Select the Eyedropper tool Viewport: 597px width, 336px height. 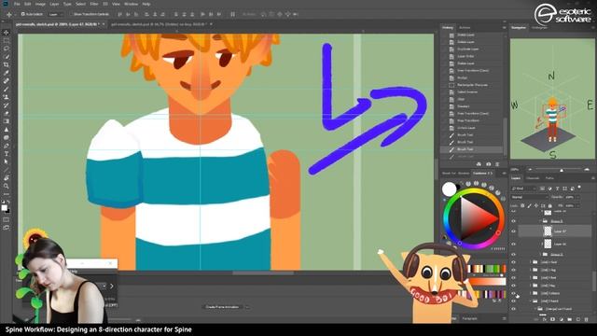(x=7, y=73)
